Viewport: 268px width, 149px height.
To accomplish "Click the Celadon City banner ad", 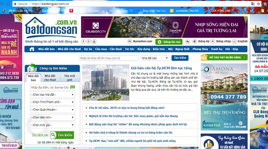I will 164,27.
